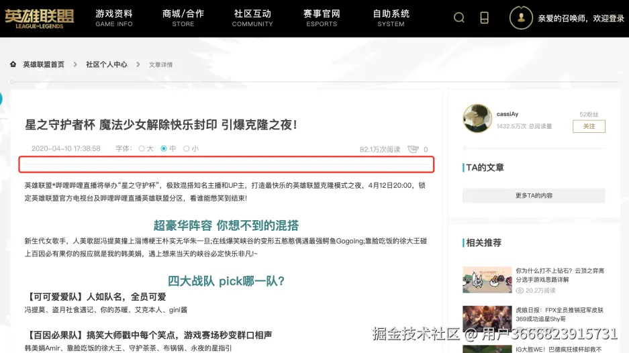Click heading 四大战队 pick哪一队?
This screenshot has width=629, height=353.
point(226,281)
